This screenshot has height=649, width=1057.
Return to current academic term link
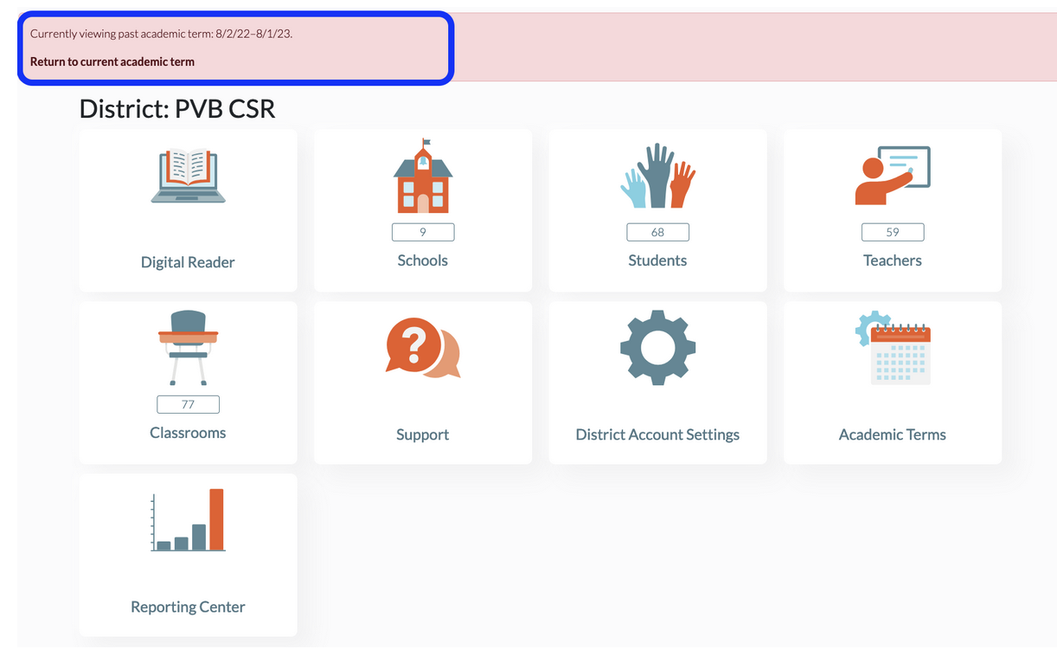coord(112,62)
